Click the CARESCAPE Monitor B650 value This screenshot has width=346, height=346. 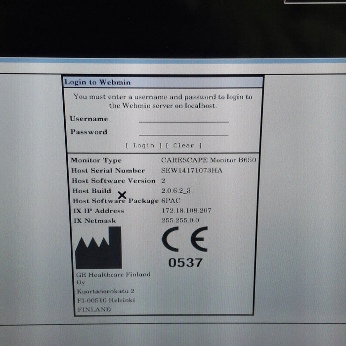[x=209, y=160]
